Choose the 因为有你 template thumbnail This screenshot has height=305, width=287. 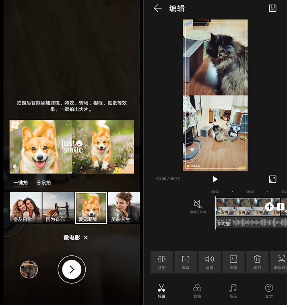click(58, 208)
